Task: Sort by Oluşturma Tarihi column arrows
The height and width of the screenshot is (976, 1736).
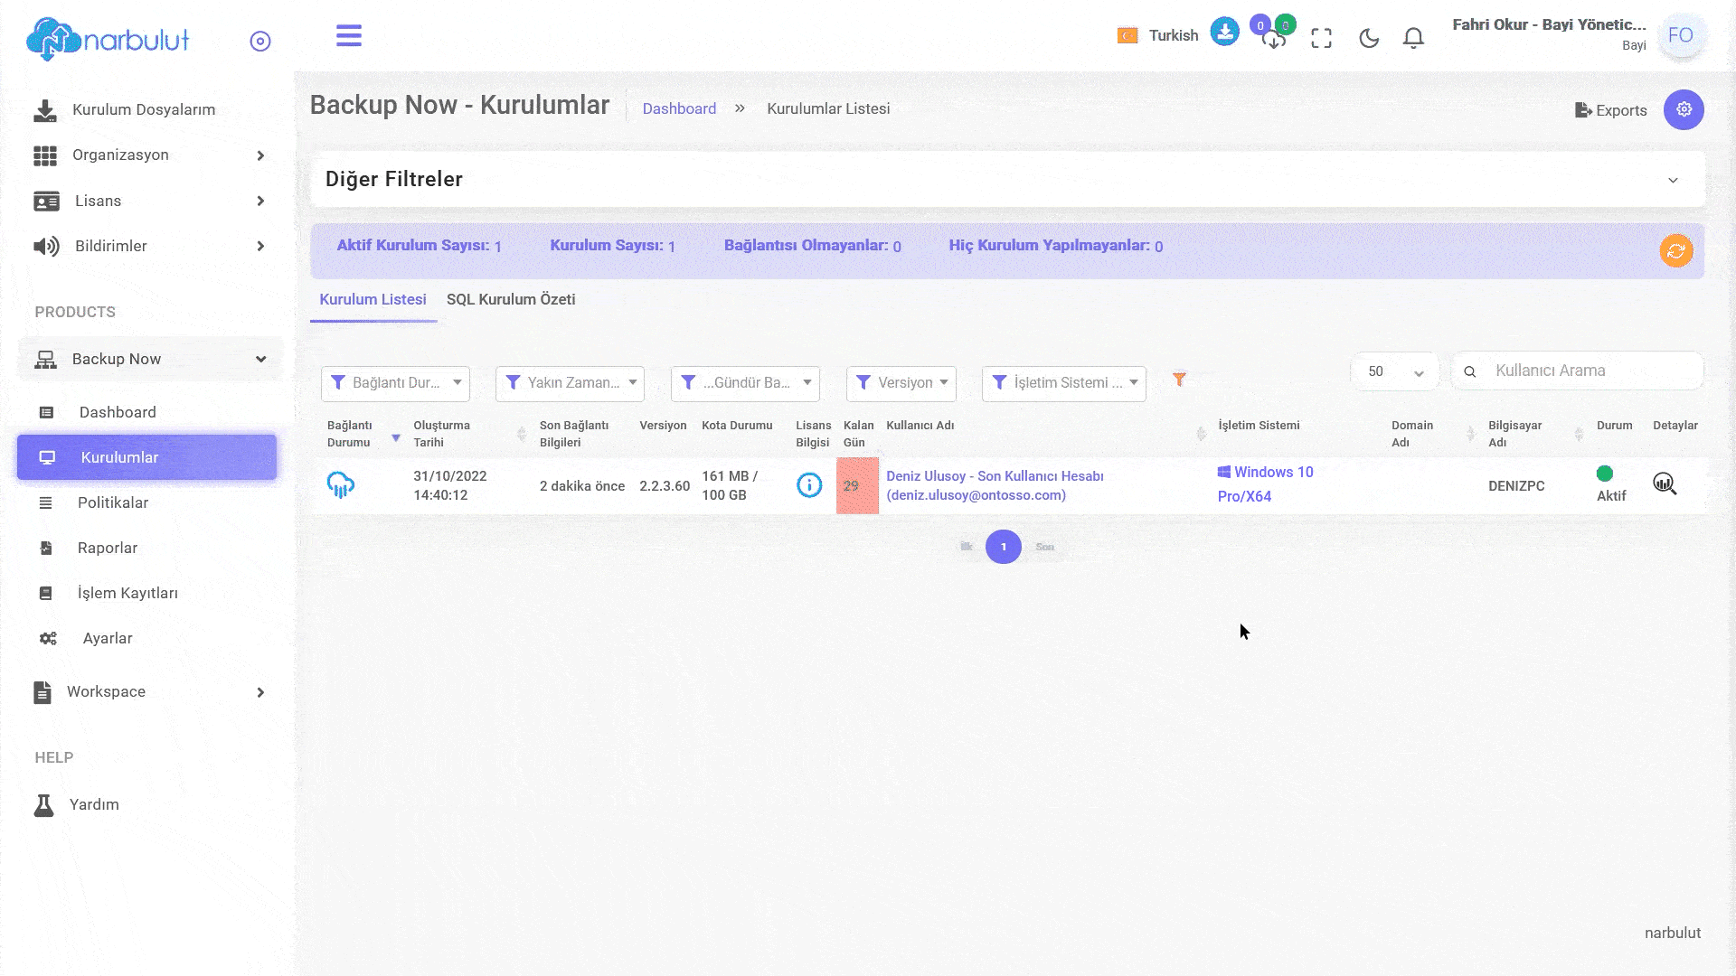Action: (x=522, y=434)
